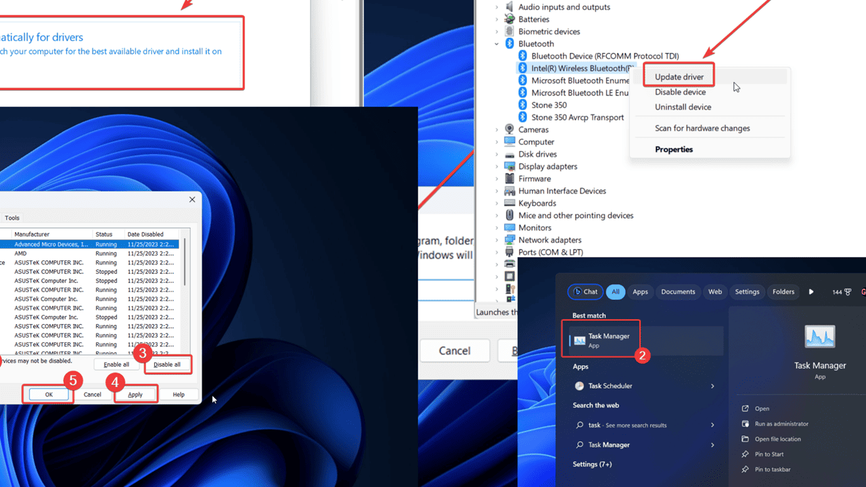866x487 pixels.
Task: Click the Monitors category icon
Action: click(509, 227)
